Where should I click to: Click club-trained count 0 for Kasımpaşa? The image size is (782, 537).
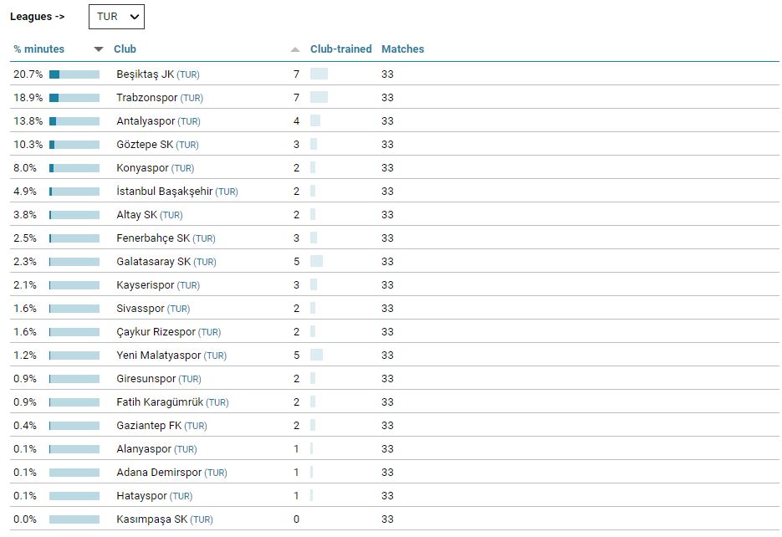296,519
